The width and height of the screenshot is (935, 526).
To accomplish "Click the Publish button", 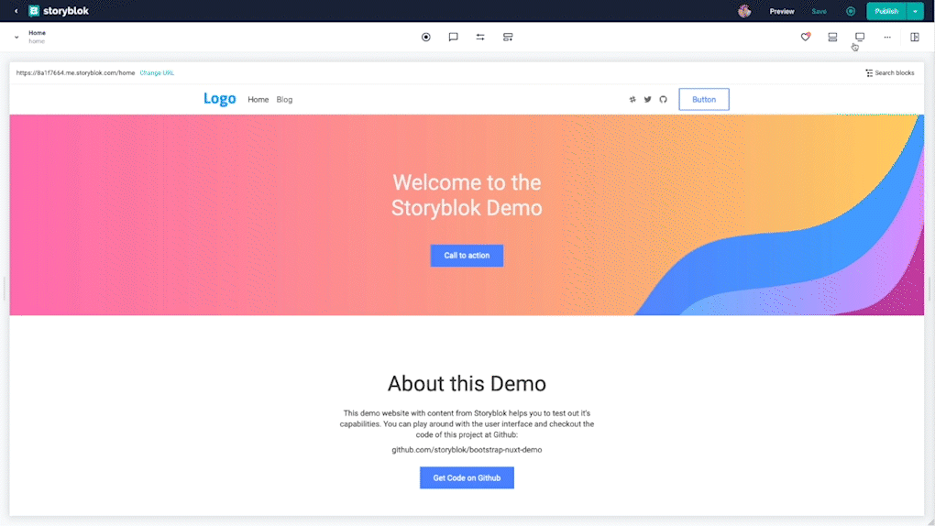I will click(886, 11).
